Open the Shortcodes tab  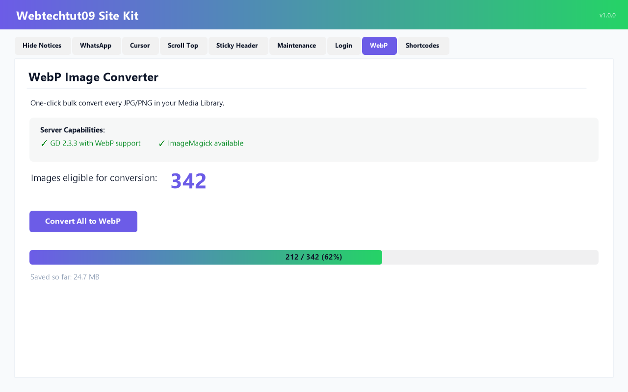[422, 46]
